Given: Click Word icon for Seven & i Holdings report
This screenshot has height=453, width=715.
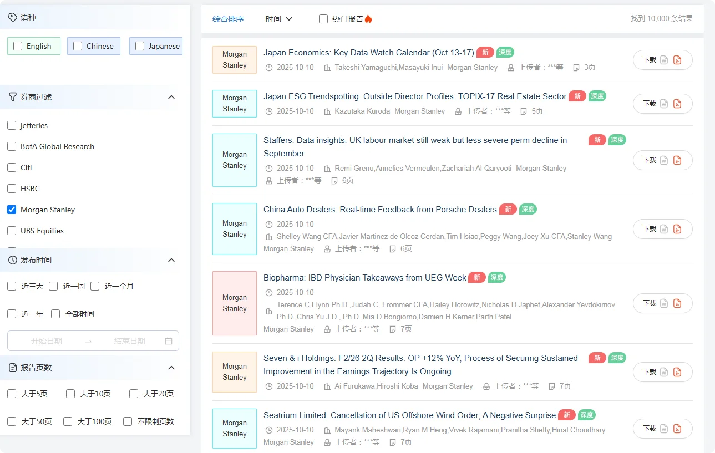Looking at the screenshot, I should 664,372.
